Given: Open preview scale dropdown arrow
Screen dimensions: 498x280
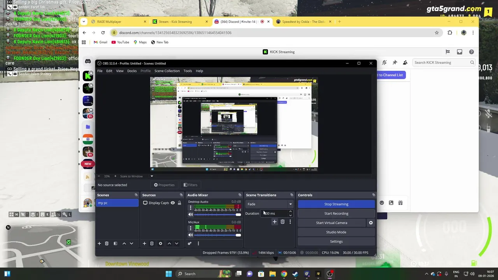Looking at the screenshot, I should (x=152, y=176).
